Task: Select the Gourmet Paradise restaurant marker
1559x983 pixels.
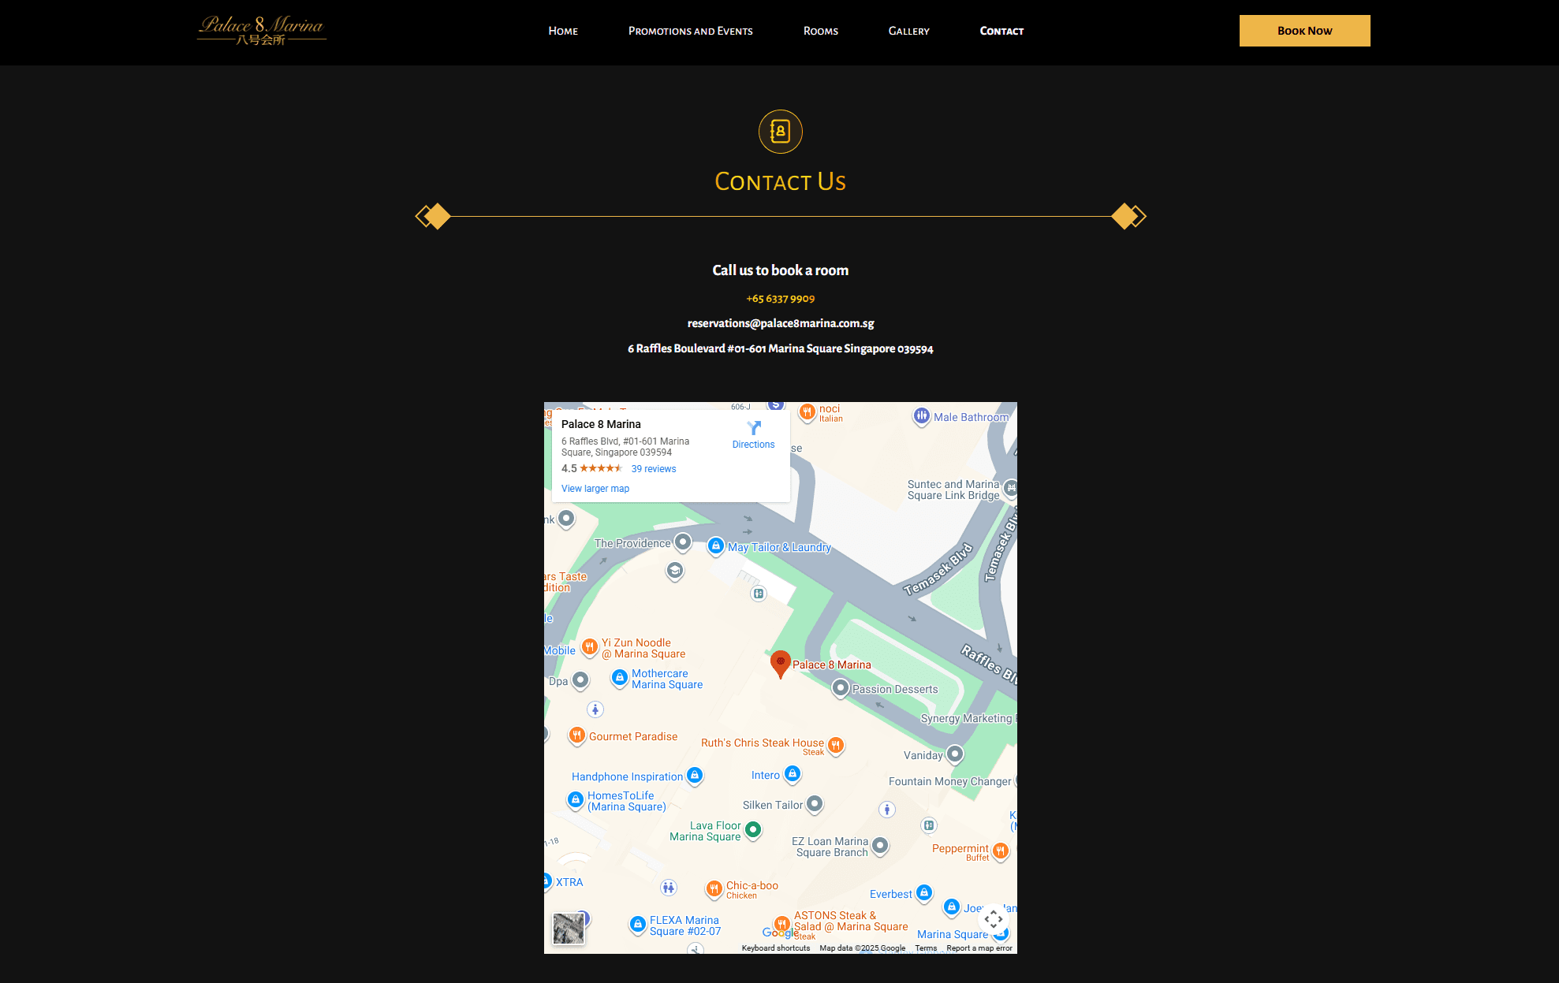Action: click(x=577, y=736)
